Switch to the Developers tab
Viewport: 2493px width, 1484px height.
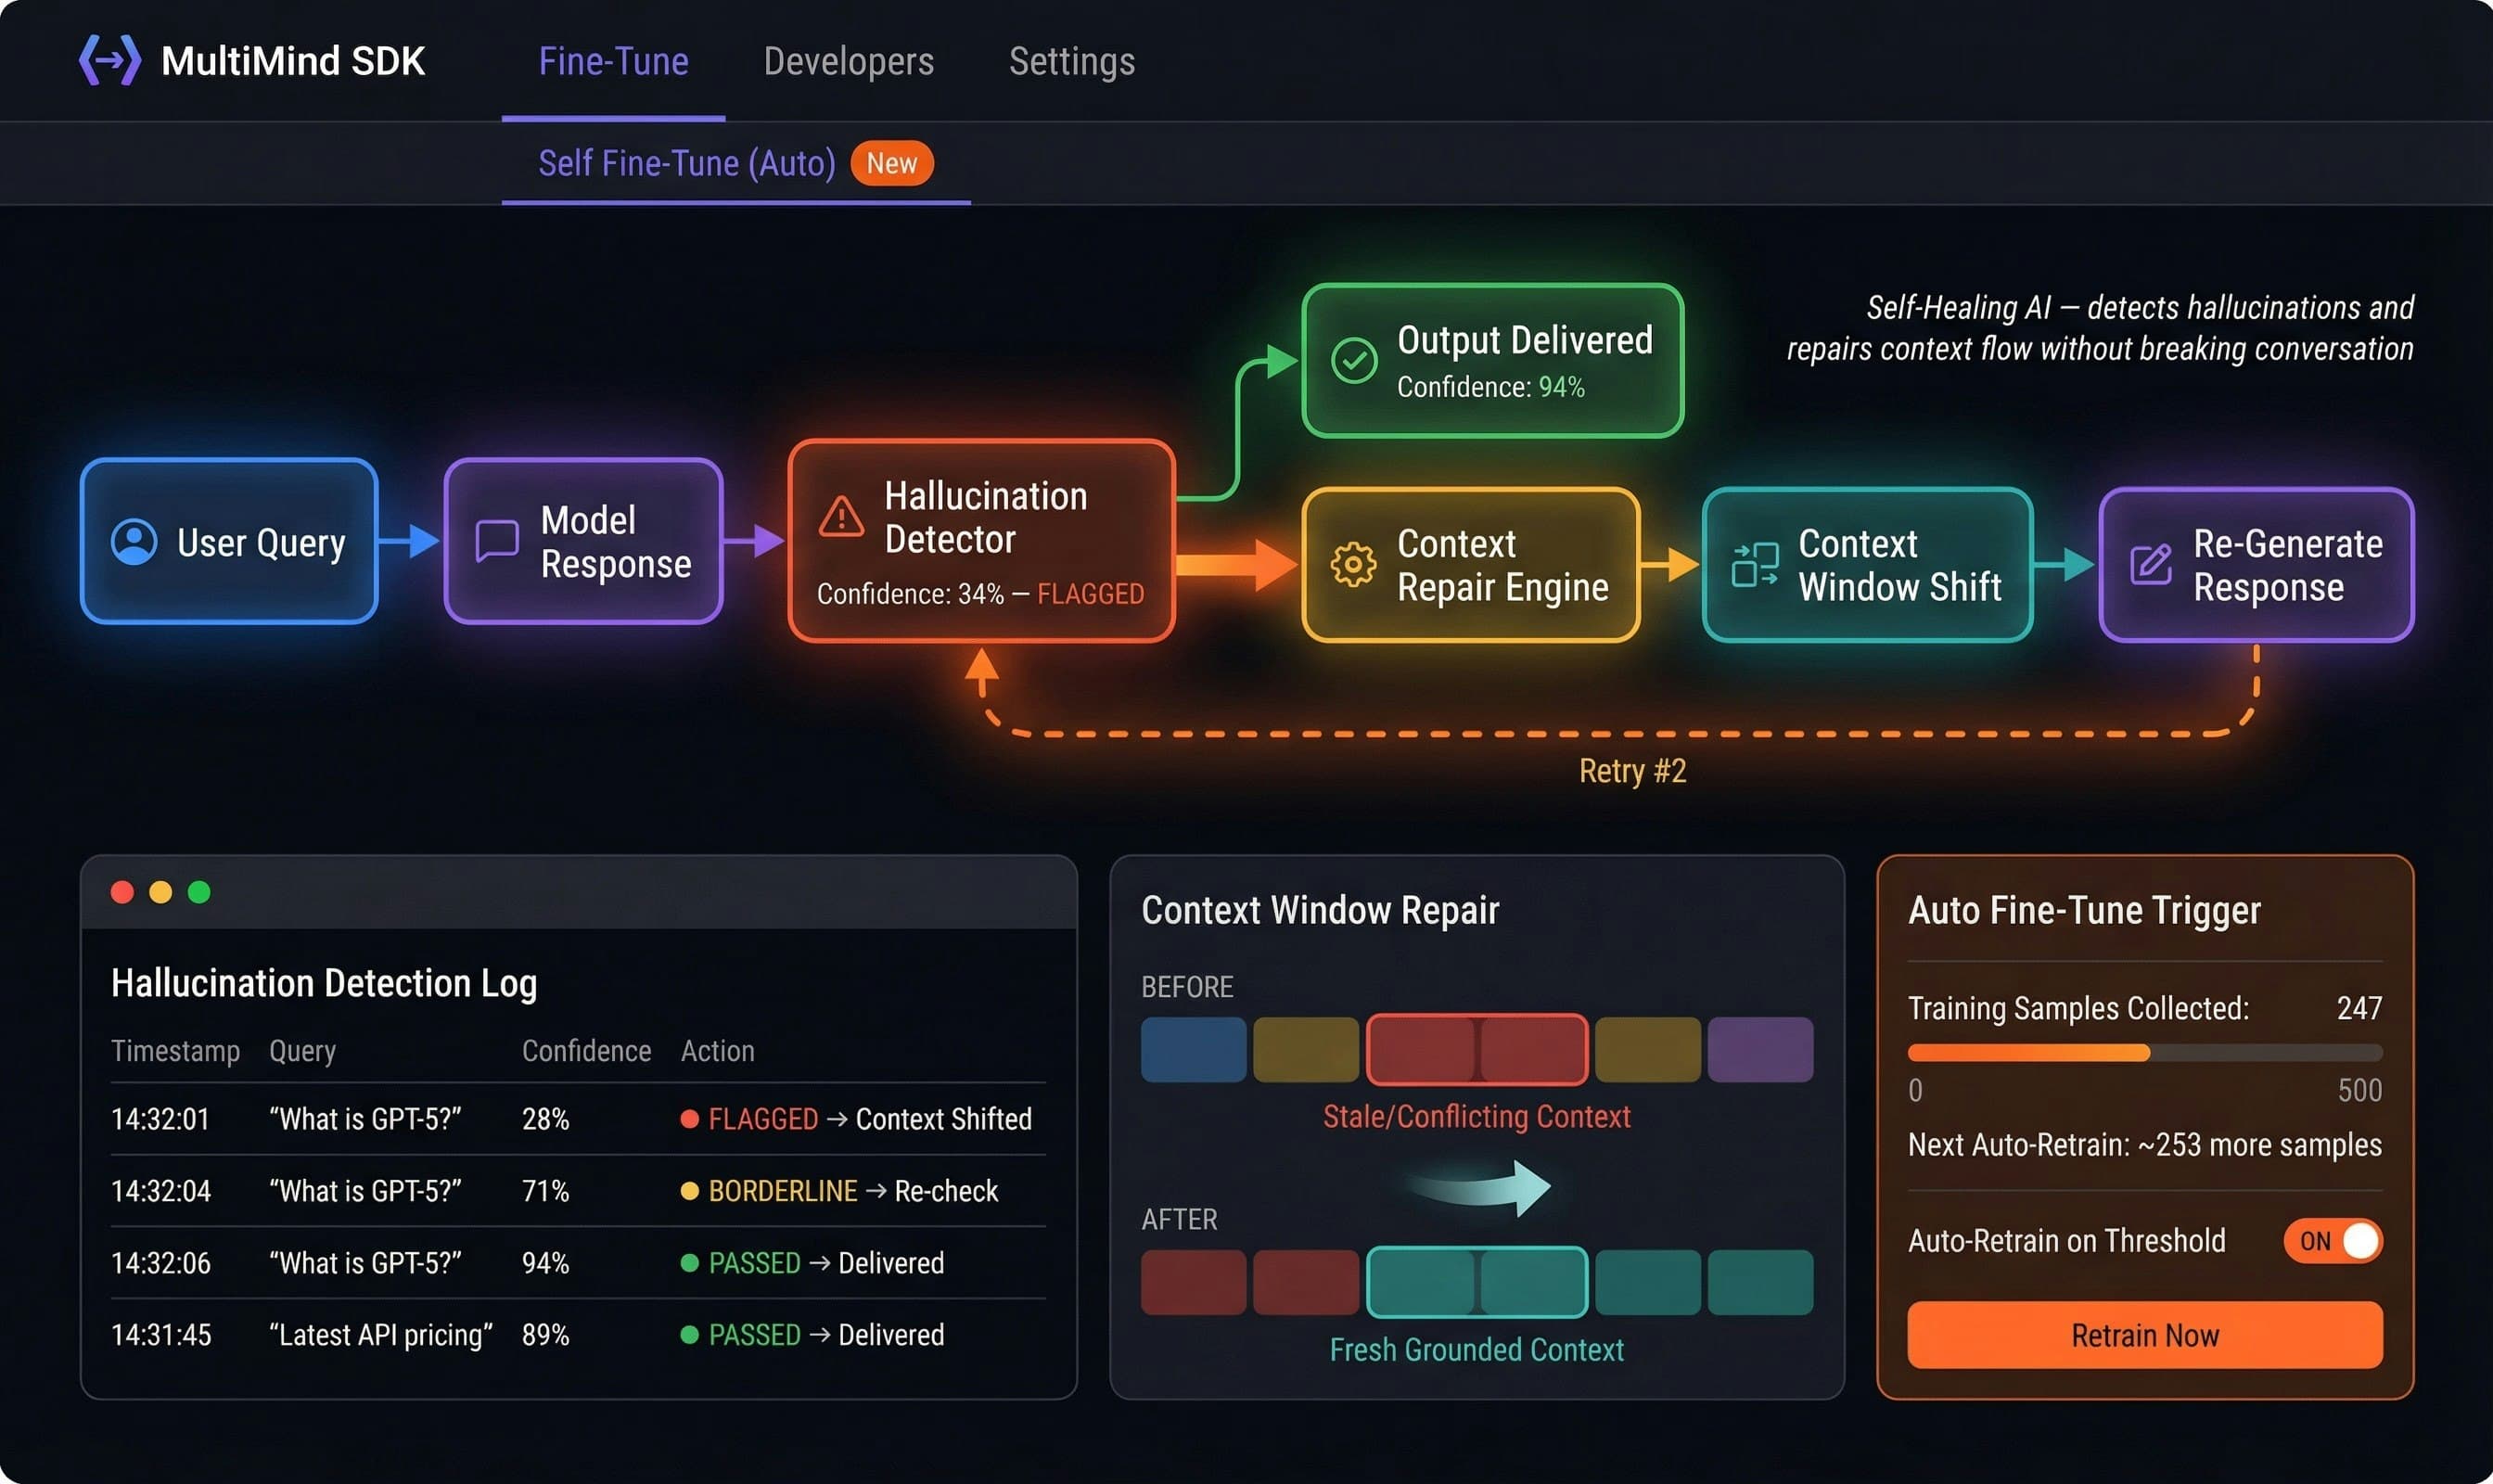point(847,61)
